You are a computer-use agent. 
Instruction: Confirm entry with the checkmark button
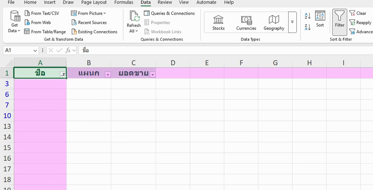point(59,50)
